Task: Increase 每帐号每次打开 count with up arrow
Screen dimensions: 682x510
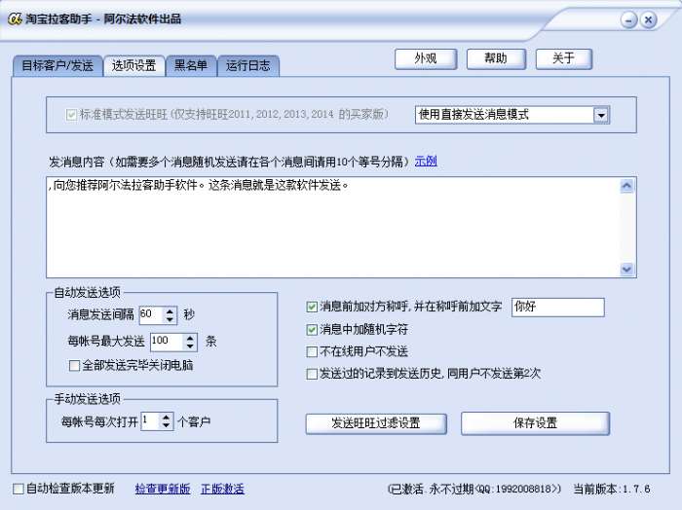Action: (x=167, y=417)
